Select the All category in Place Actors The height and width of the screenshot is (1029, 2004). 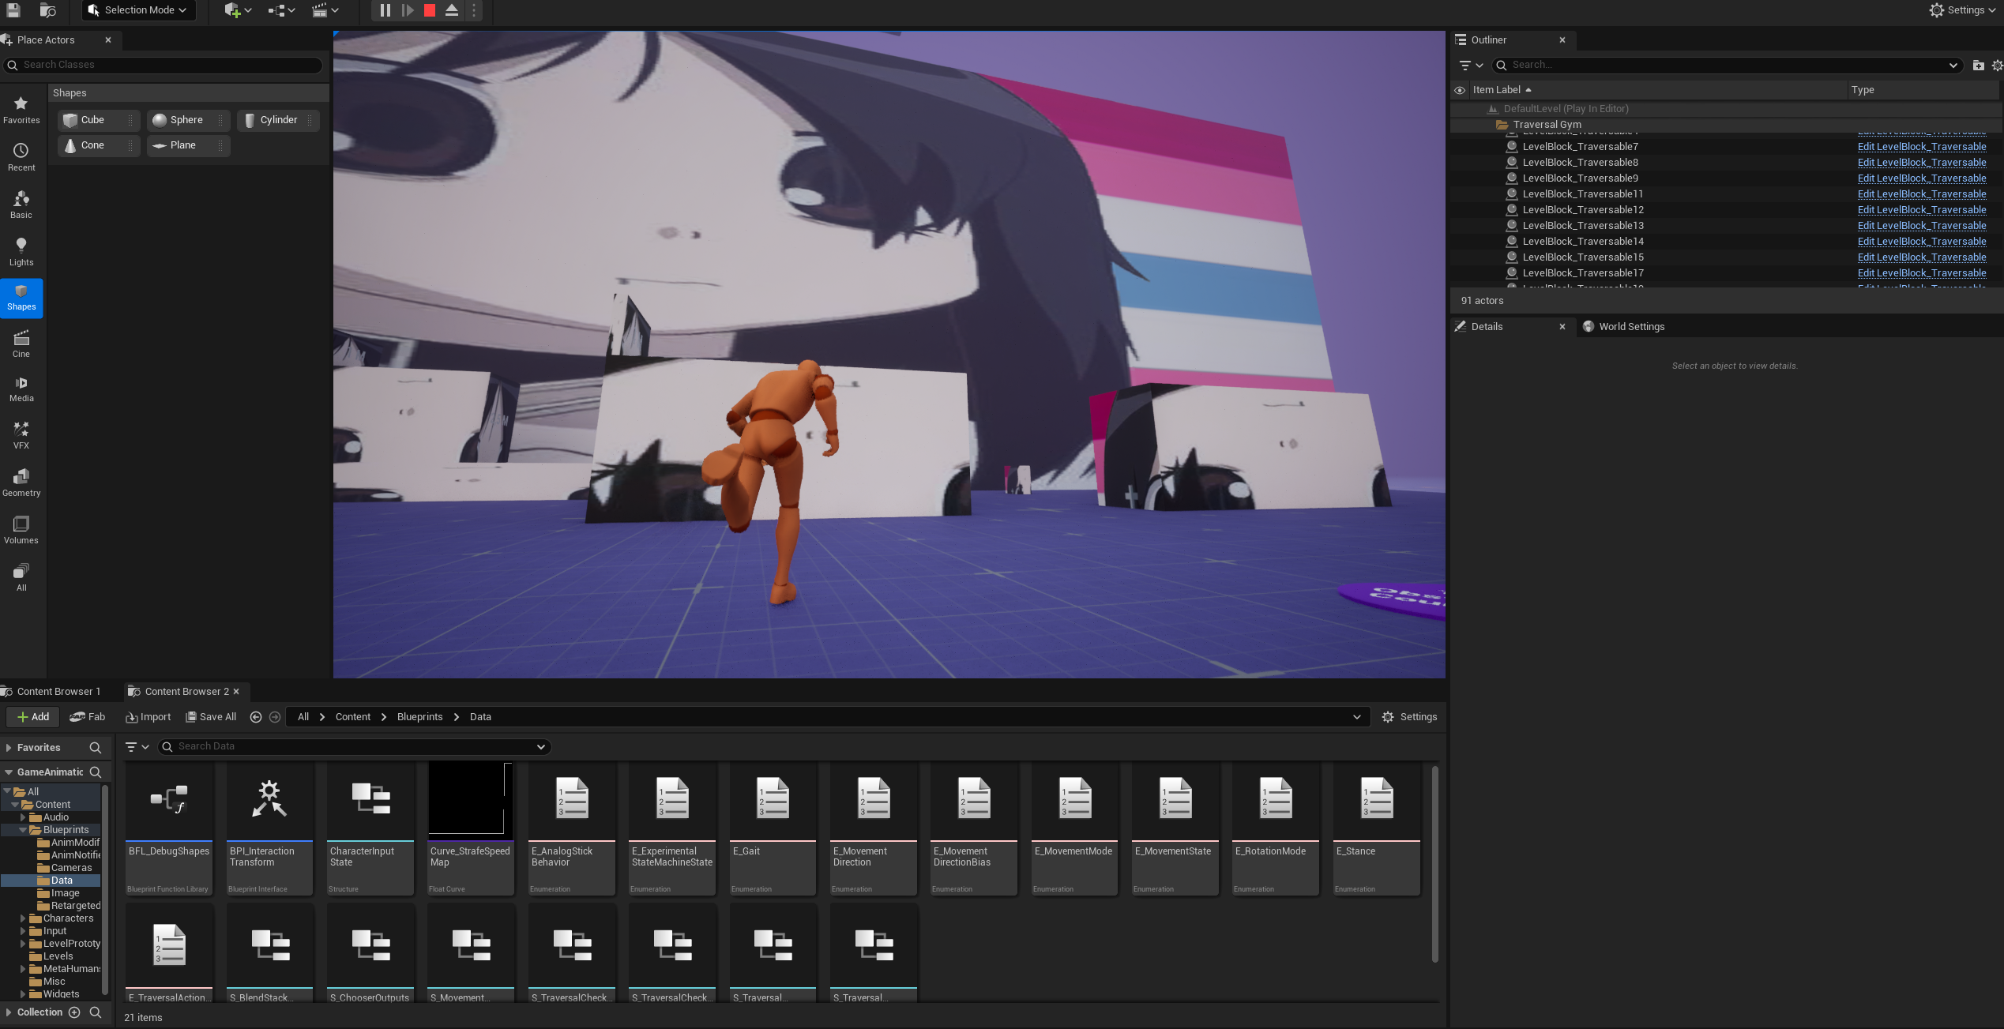coord(21,576)
